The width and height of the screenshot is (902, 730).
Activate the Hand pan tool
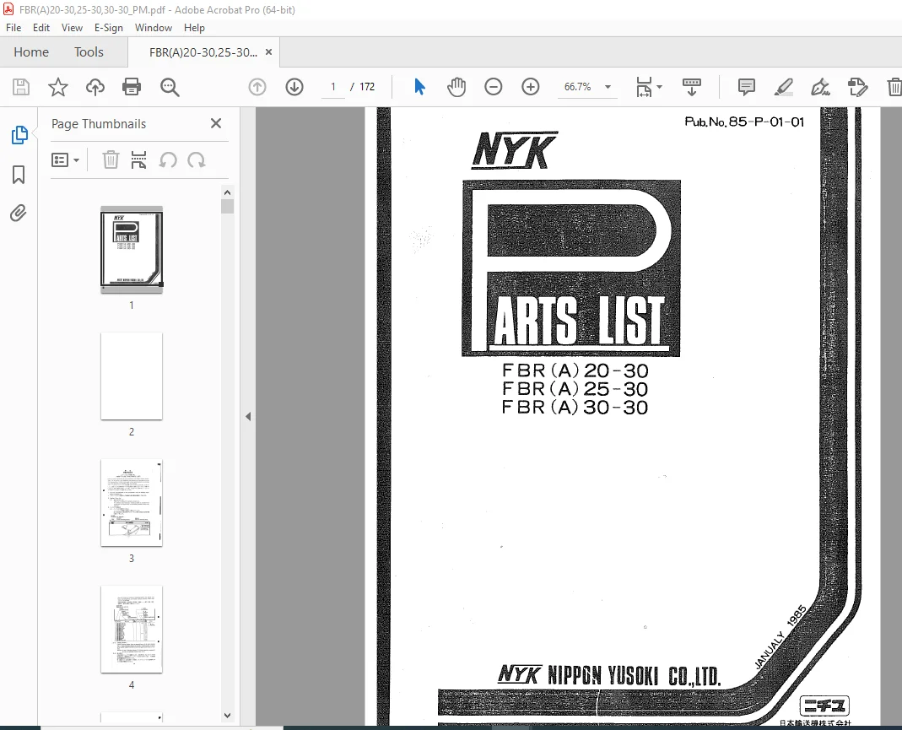click(456, 87)
